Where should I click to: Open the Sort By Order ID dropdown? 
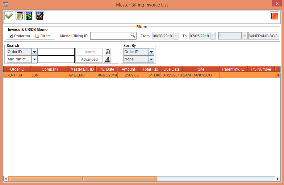click(x=151, y=52)
